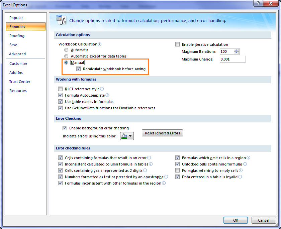Check Formulas referring to empty cells
The image size is (281, 229).
click(177, 170)
